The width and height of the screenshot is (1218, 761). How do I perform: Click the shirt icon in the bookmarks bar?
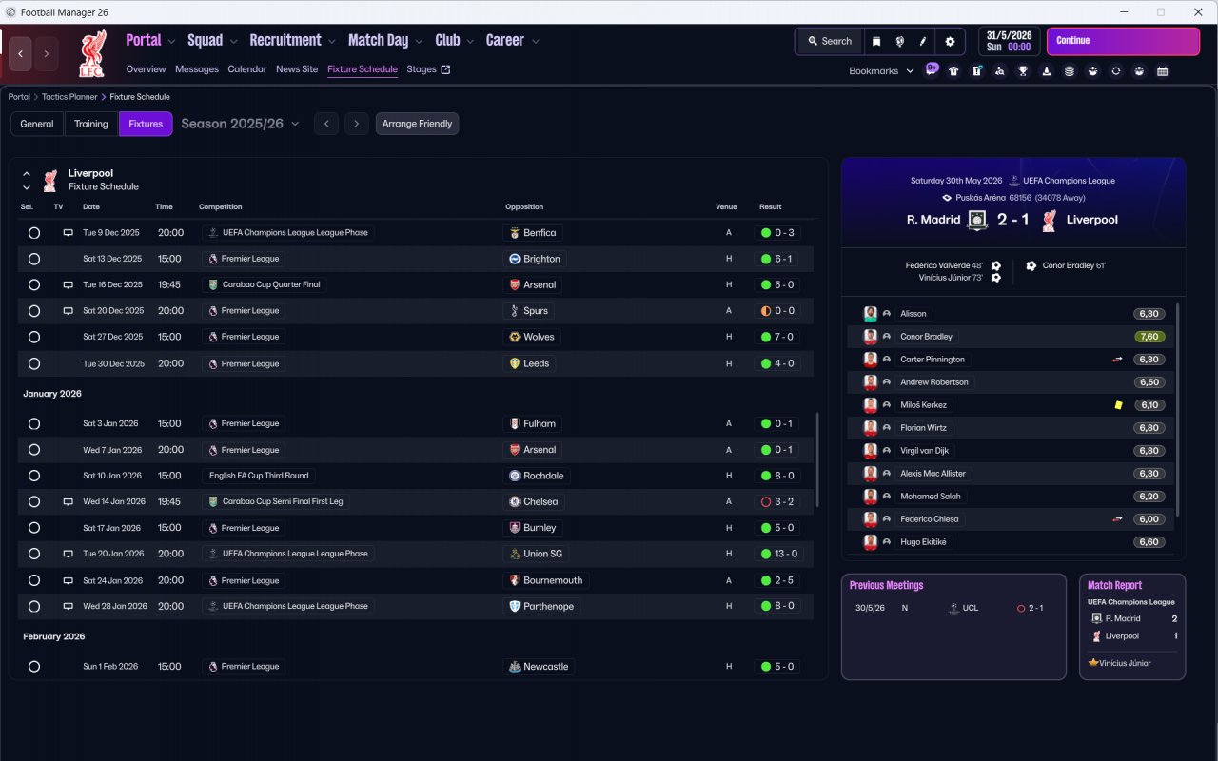953,70
